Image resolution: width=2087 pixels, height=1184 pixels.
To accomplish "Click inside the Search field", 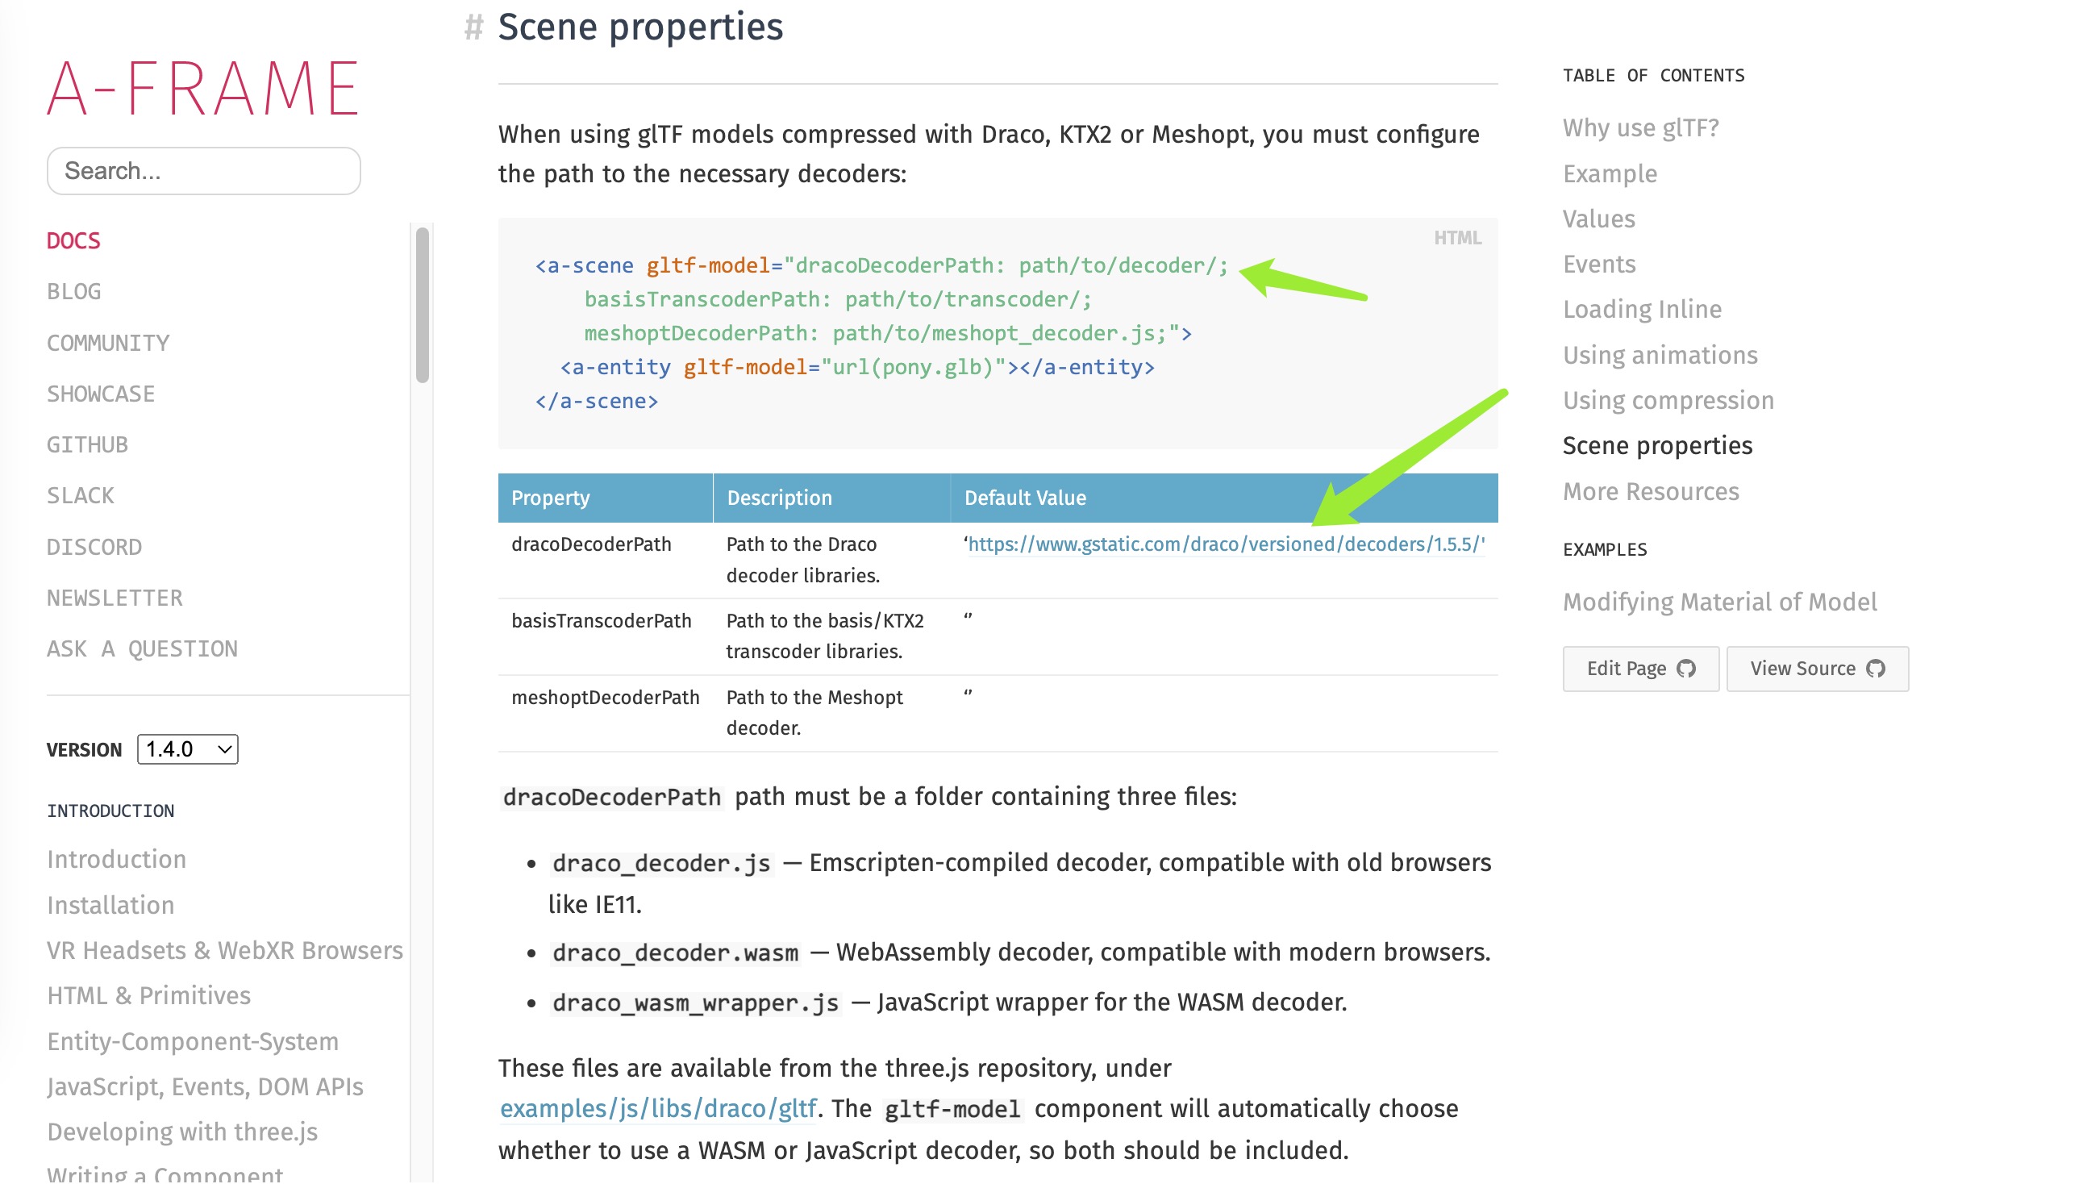I will [203, 170].
